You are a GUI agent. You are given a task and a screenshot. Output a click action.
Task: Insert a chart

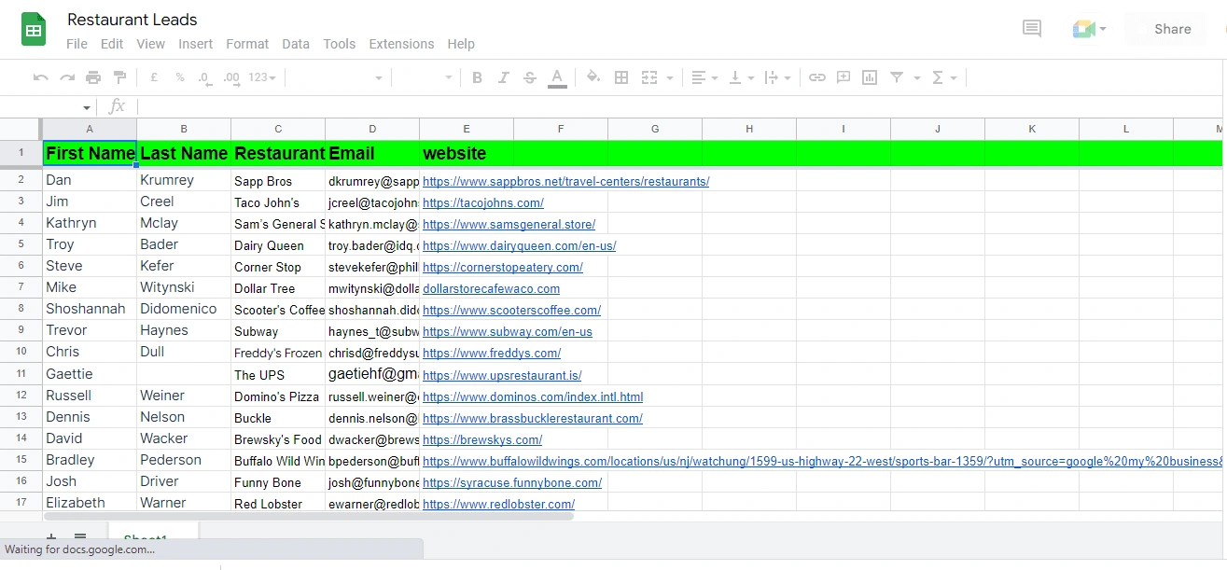point(870,77)
